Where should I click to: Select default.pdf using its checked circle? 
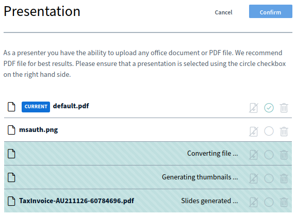269,108
